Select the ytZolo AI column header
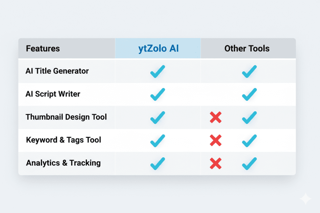Viewport: 320px width, 213px height. point(158,49)
